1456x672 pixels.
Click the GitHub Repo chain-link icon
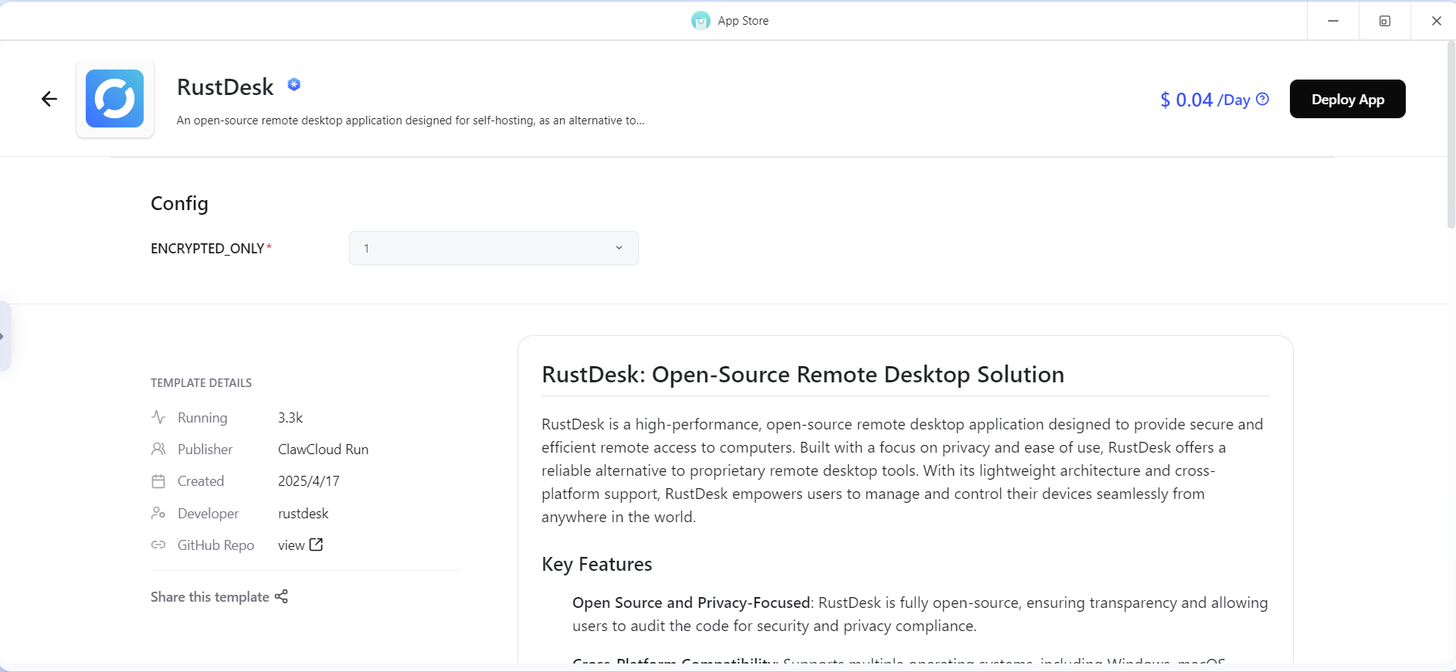click(x=158, y=545)
